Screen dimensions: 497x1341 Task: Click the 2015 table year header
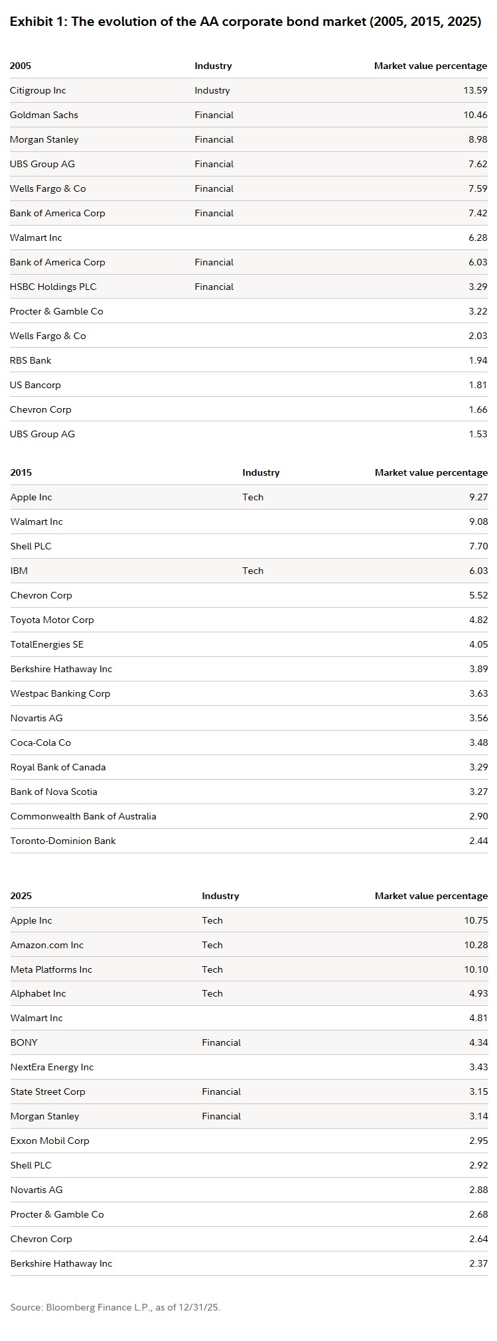click(21, 472)
